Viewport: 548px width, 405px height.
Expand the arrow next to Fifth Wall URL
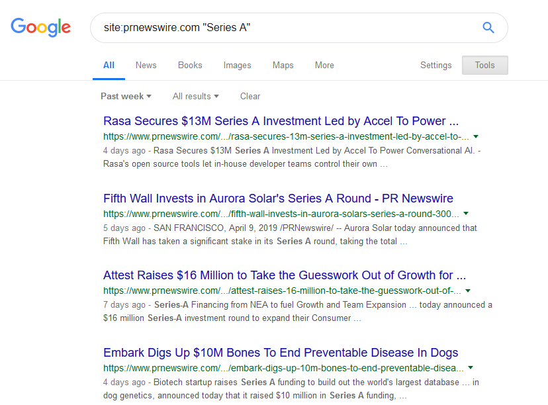[x=466, y=214]
